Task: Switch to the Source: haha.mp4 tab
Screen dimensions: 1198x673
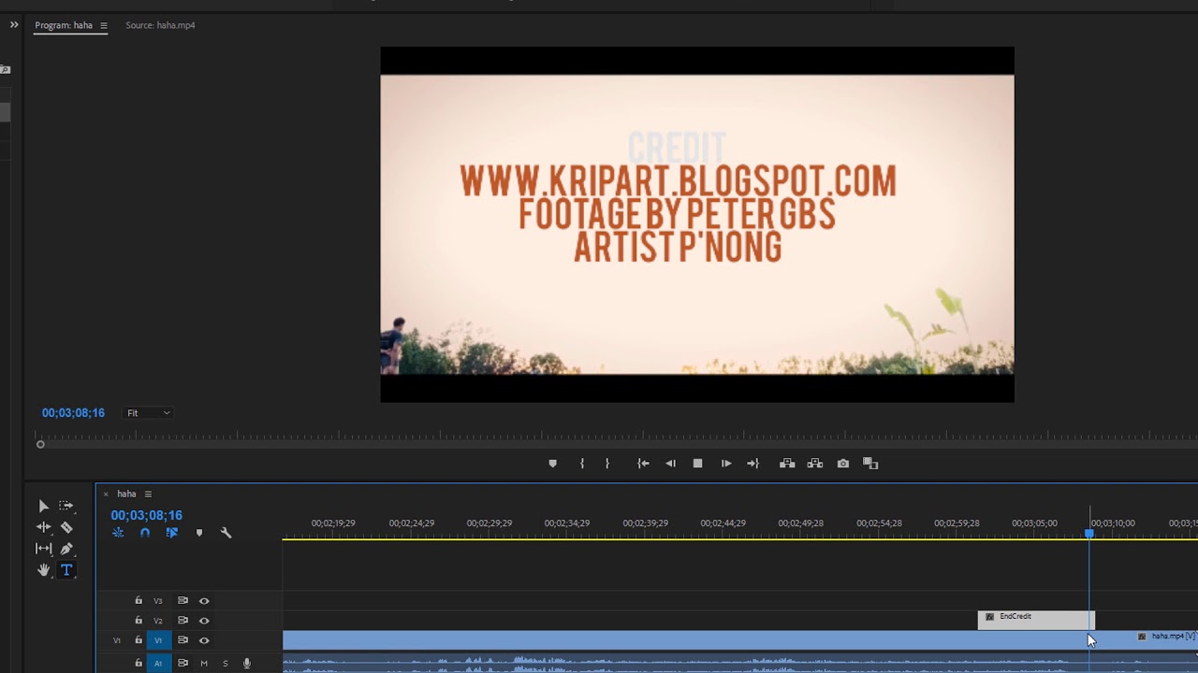Action: coord(160,25)
